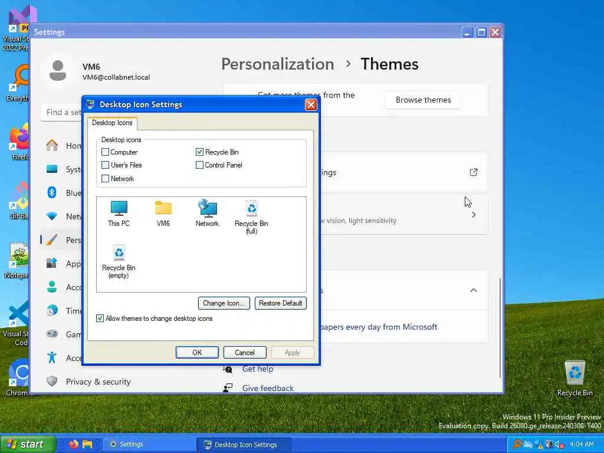Click the Settings window vertical scrollbar
The height and width of the screenshot is (453, 604).
(x=500, y=327)
